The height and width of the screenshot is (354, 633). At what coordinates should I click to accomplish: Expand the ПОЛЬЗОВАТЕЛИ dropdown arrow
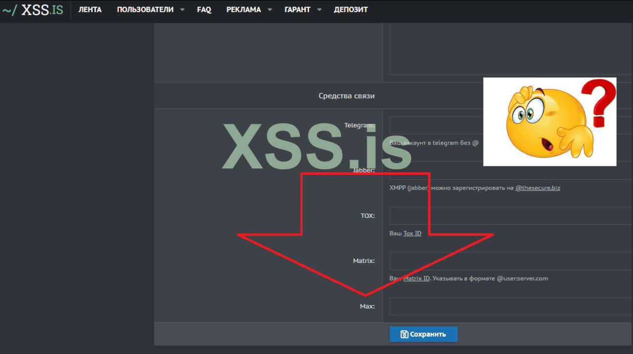182,10
